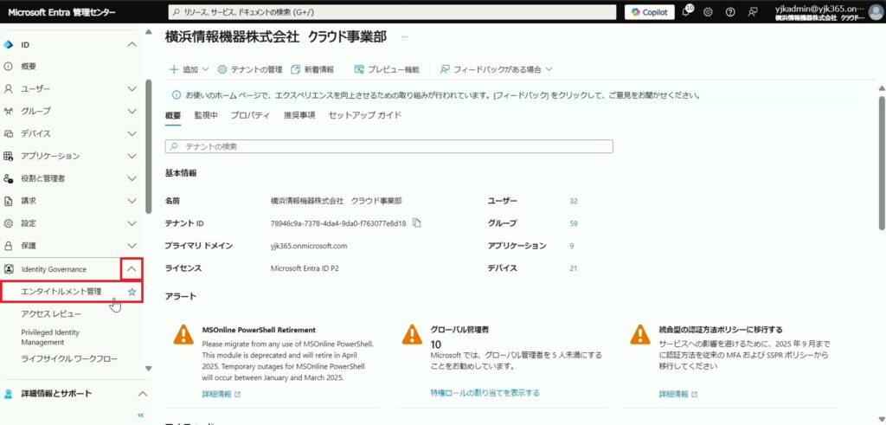
Task: Open プレビュー機能 in the toolbar
Action: pyautogui.click(x=387, y=69)
